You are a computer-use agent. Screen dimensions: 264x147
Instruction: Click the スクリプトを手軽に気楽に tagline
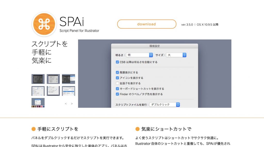point(49,52)
